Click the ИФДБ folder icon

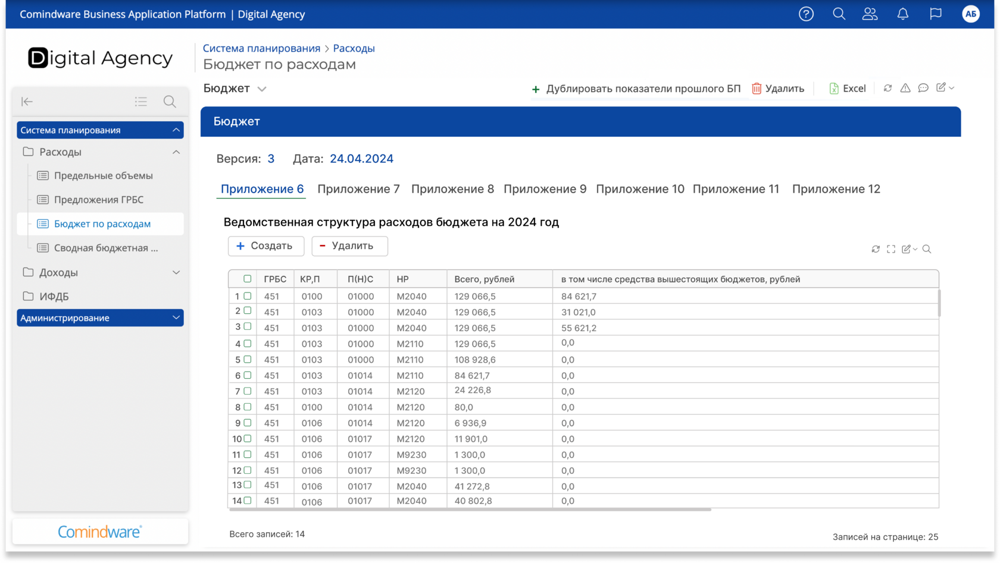tap(28, 296)
